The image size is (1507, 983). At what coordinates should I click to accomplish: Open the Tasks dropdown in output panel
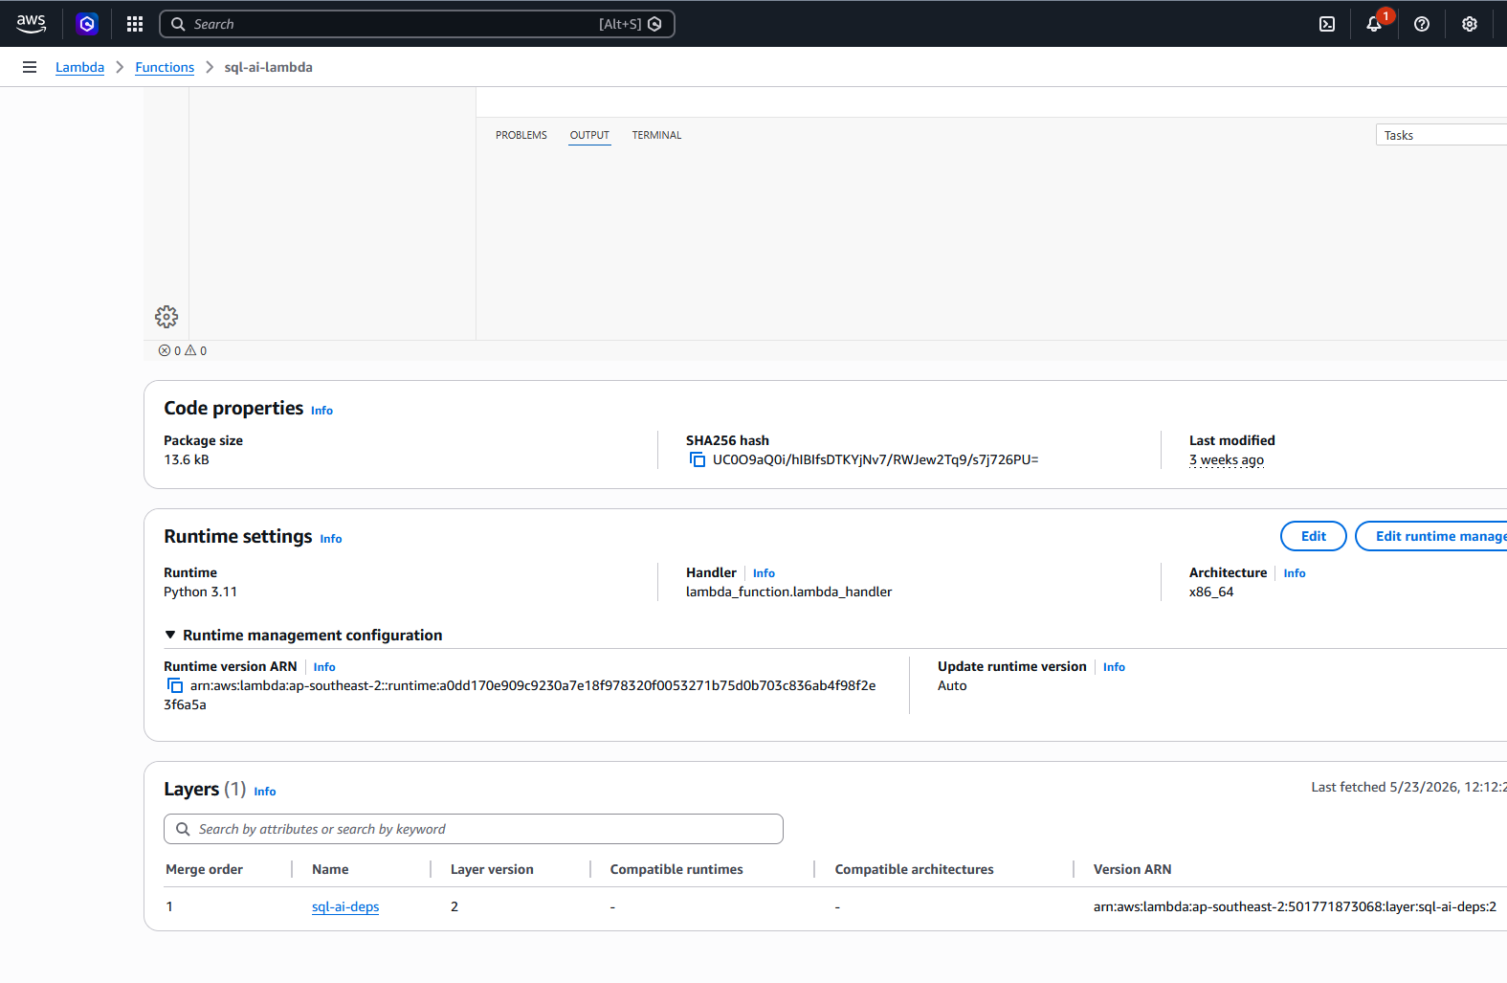coord(1441,135)
